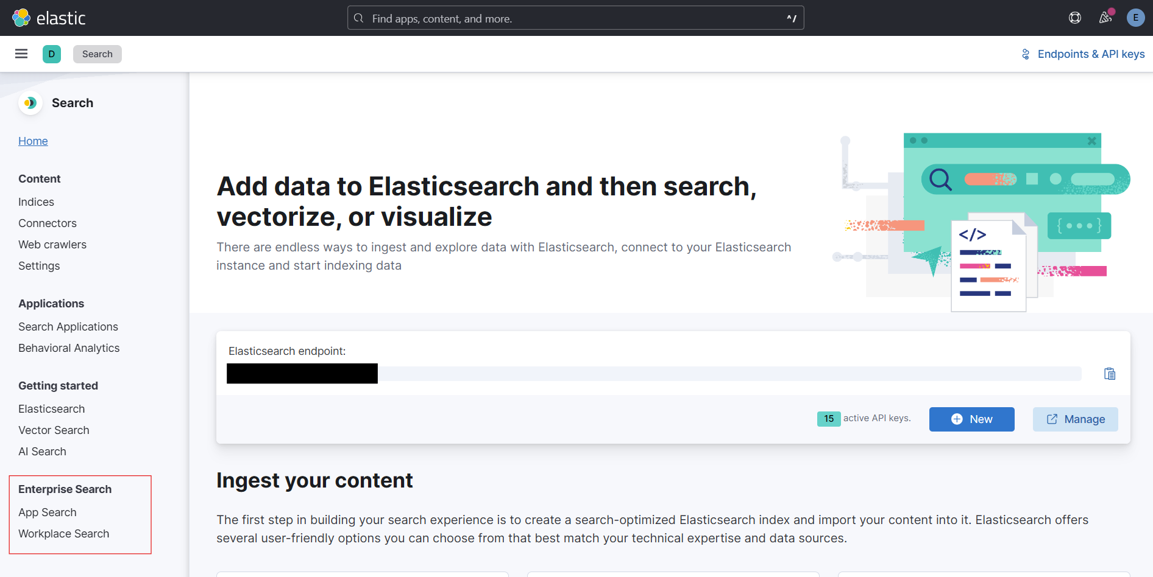Open Endpoints & API keys
1153x577 pixels.
[1083, 54]
